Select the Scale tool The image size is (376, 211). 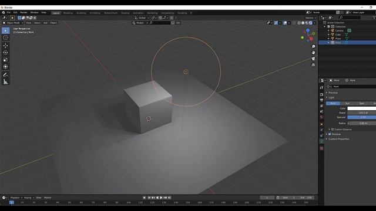5,60
